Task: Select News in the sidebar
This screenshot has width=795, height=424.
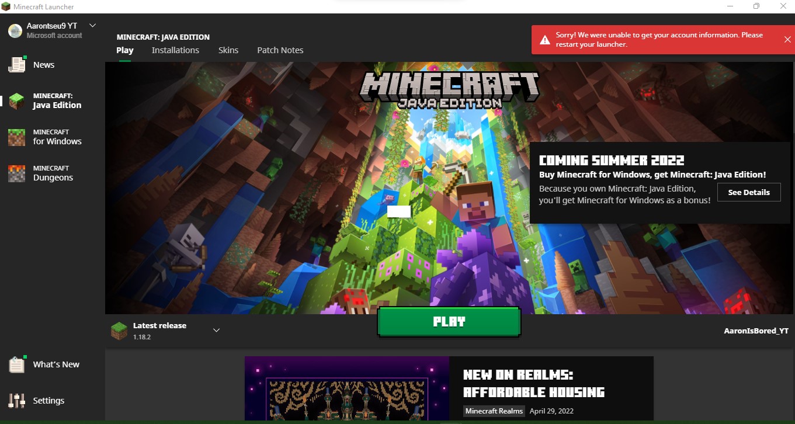Action: pos(44,65)
